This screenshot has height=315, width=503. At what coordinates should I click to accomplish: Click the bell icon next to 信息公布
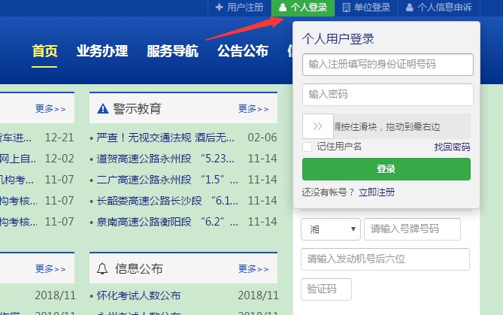[102, 268]
